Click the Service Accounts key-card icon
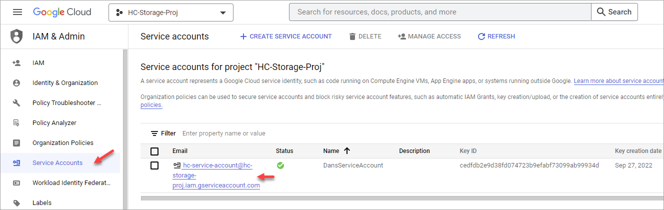This screenshot has width=664, height=210. (16, 163)
